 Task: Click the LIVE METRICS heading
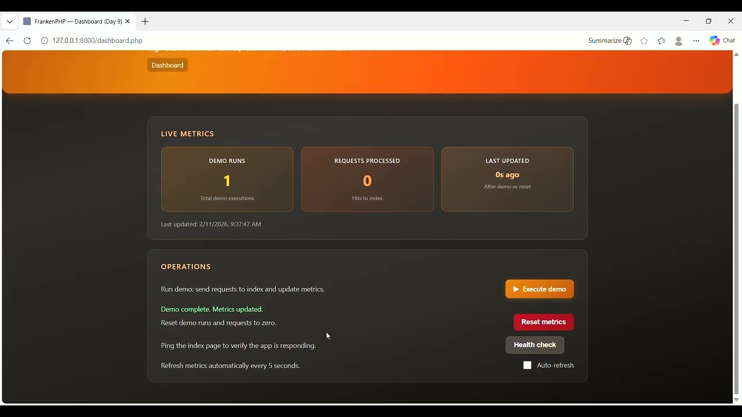188,134
